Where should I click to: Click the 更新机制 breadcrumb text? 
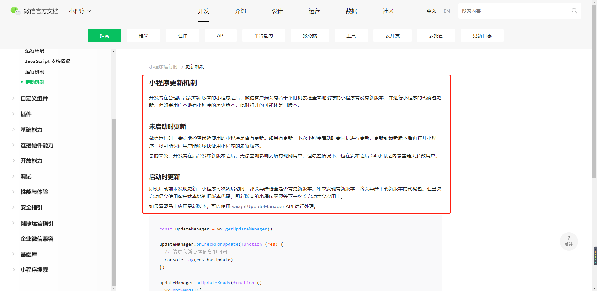[195, 67]
